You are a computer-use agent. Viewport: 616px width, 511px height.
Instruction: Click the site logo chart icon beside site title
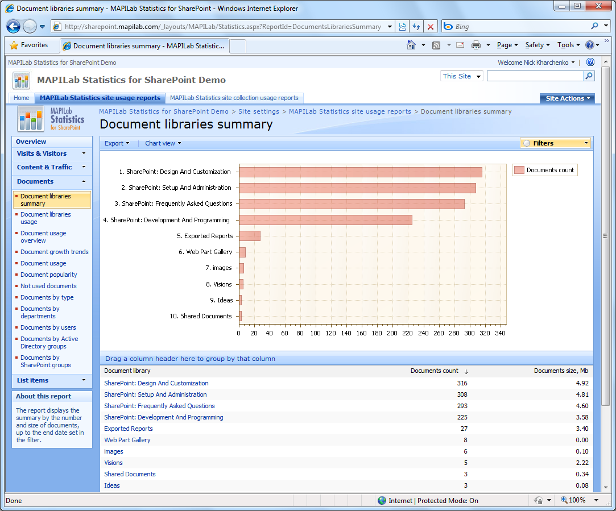[x=21, y=81]
